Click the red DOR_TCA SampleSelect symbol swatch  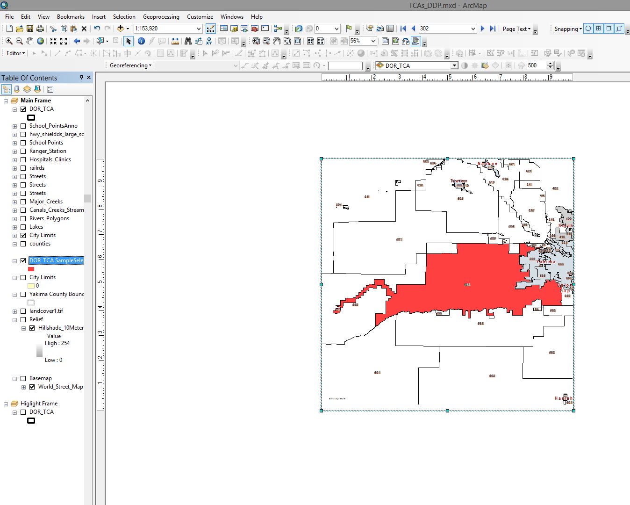tap(31, 269)
